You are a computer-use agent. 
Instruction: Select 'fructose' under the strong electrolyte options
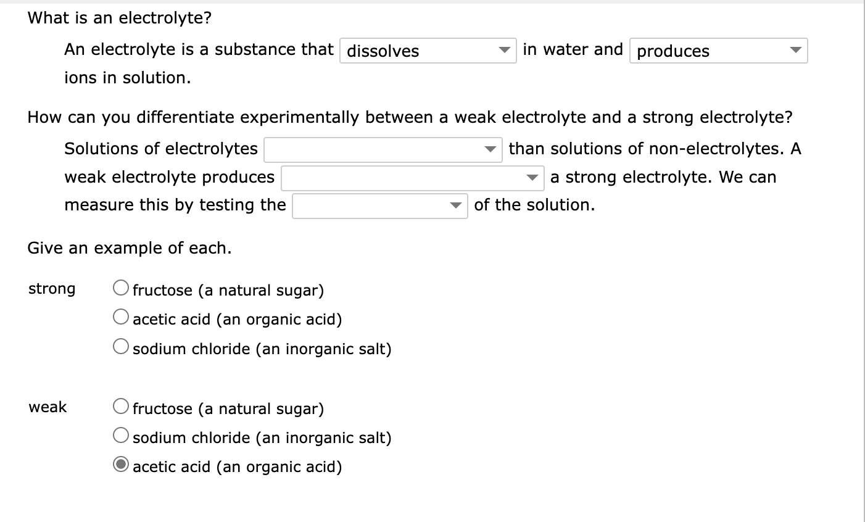point(121,287)
